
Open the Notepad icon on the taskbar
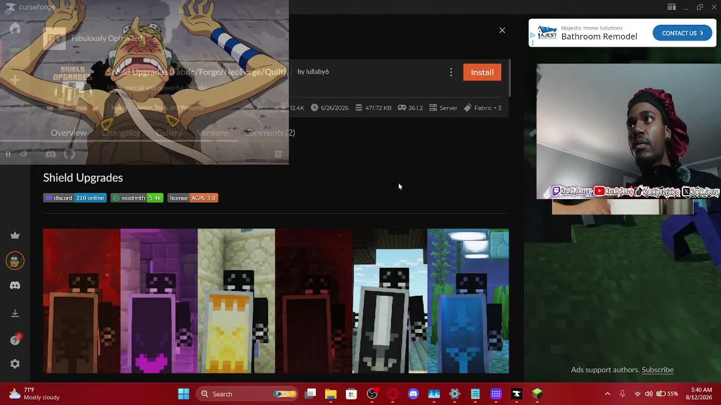pos(475,394)
